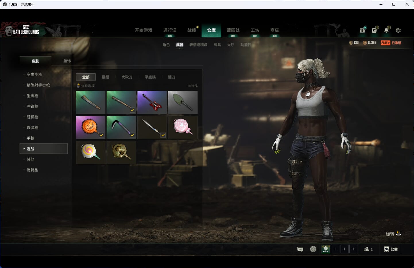The width and height of the screenshot is (414, 268).
Task: Select the green shovel skin thumbnail
Action: pos(183,102)
